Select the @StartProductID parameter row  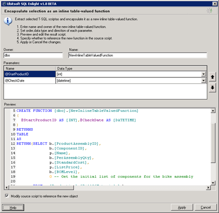tap(30, 74)
